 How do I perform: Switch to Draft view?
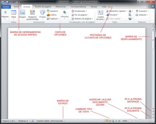tap(119, 121)
